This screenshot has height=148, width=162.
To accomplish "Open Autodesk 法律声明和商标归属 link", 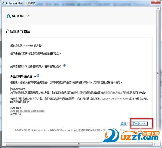I will (84, 130).
